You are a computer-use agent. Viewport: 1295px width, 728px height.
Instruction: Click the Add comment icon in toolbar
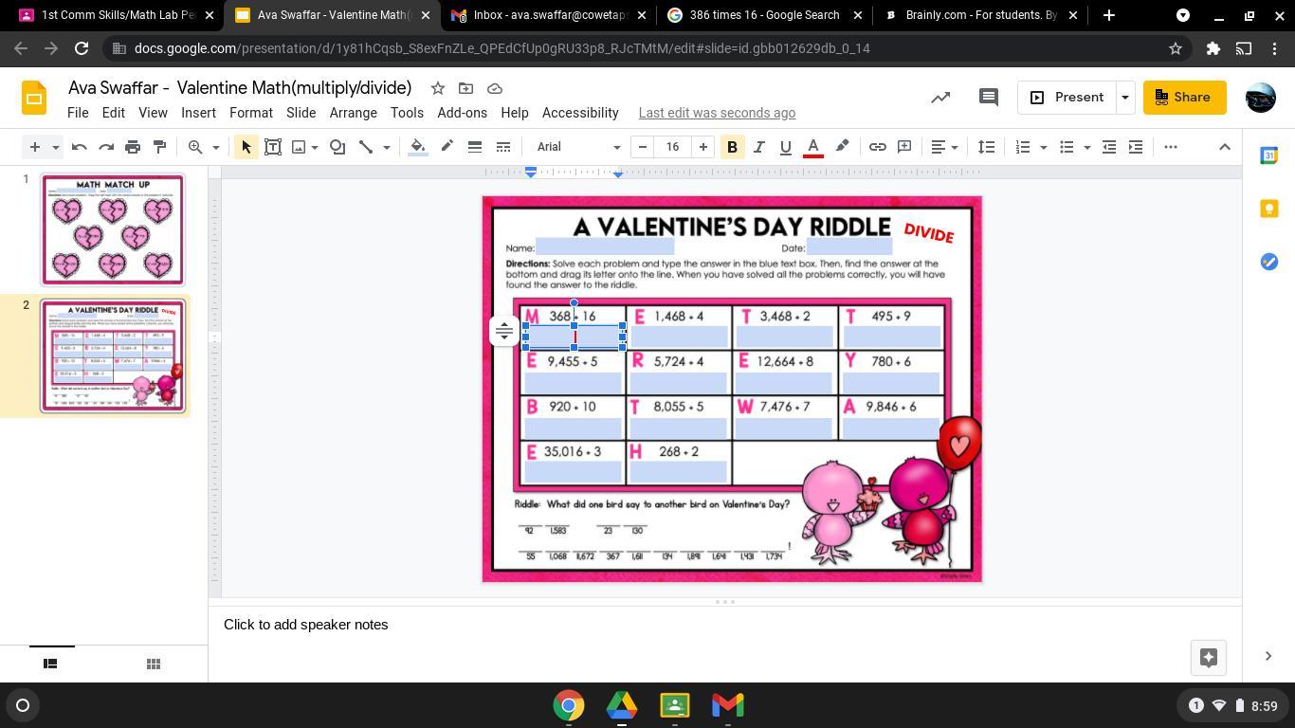[904, 147]
